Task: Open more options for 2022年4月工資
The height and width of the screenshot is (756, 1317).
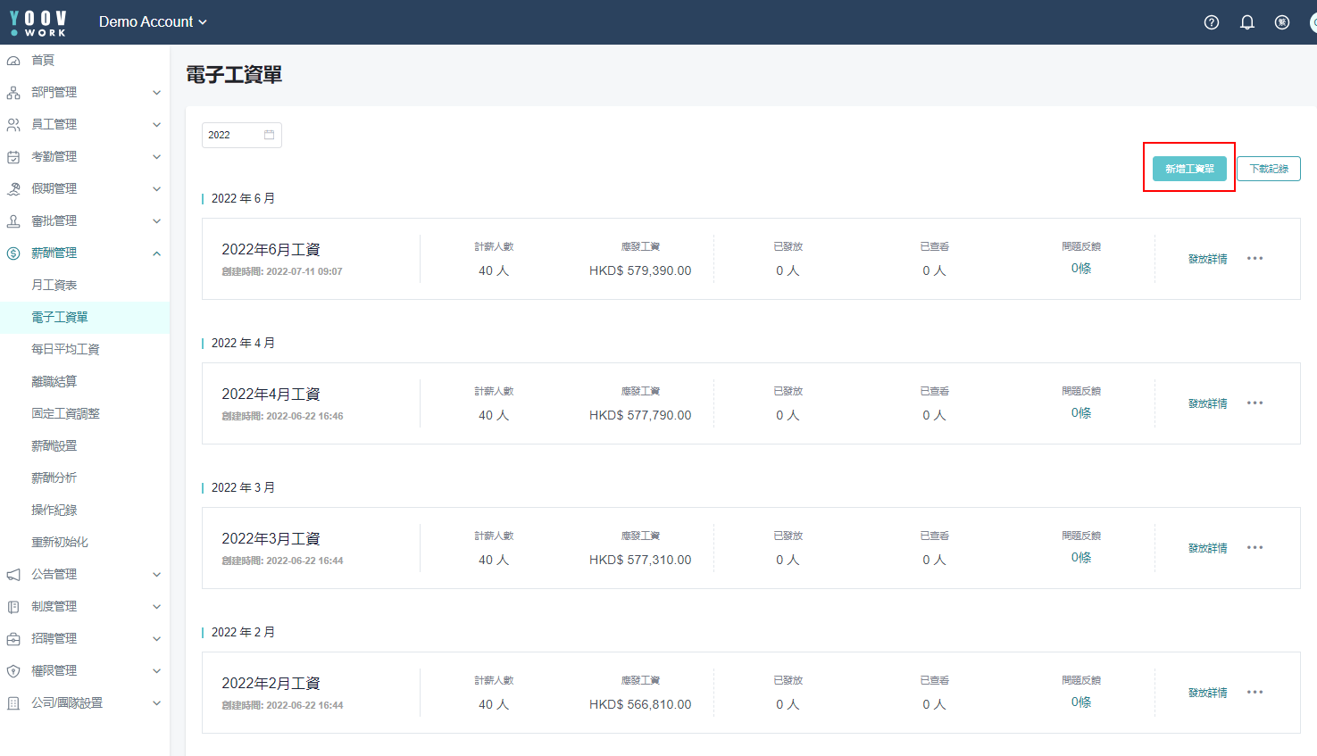Action: point(1254,403)
